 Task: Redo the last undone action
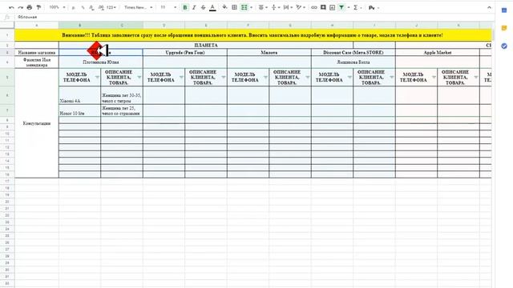coord(20,7)
